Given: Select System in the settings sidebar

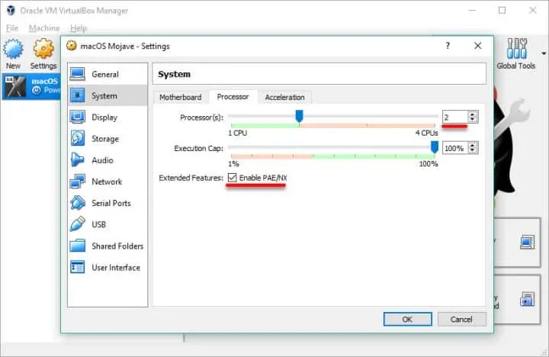Looking at the screenshot, I should [x=108, y=95].
